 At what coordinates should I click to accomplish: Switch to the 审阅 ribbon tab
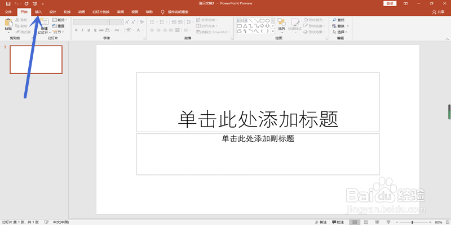point(120,12)
